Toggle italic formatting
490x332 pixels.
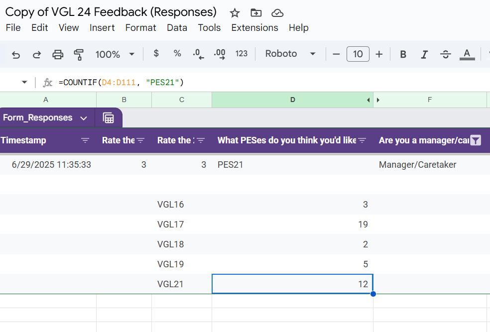(x=424, y=55)
